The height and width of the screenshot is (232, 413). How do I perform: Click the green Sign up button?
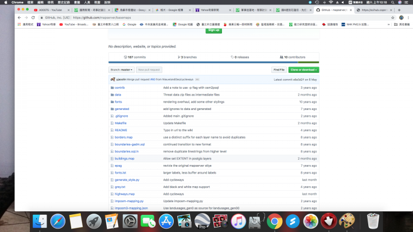(x=213, y=30)
